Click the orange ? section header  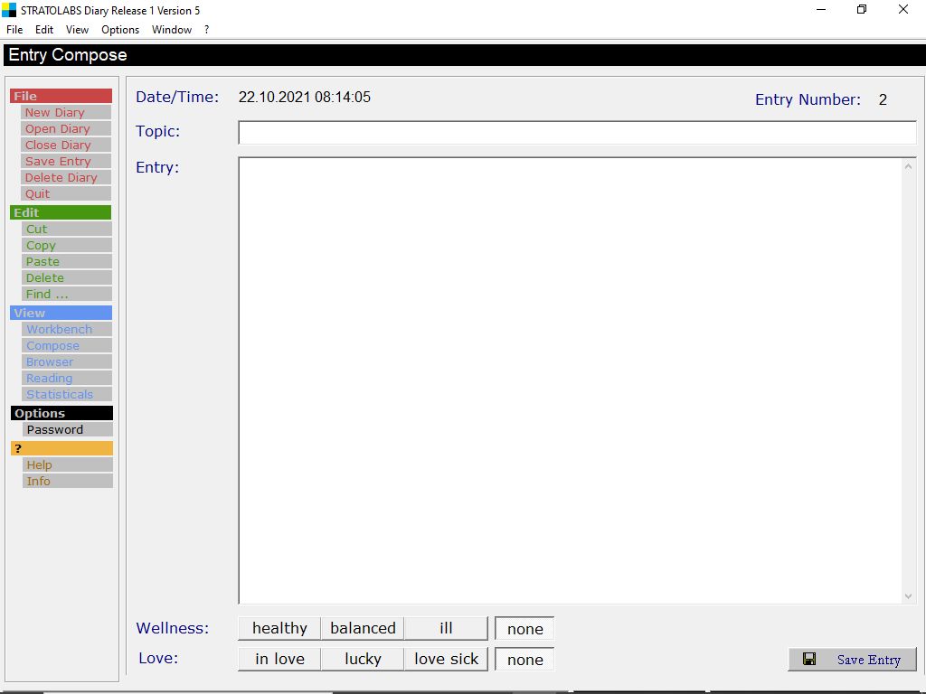[61, 448]
